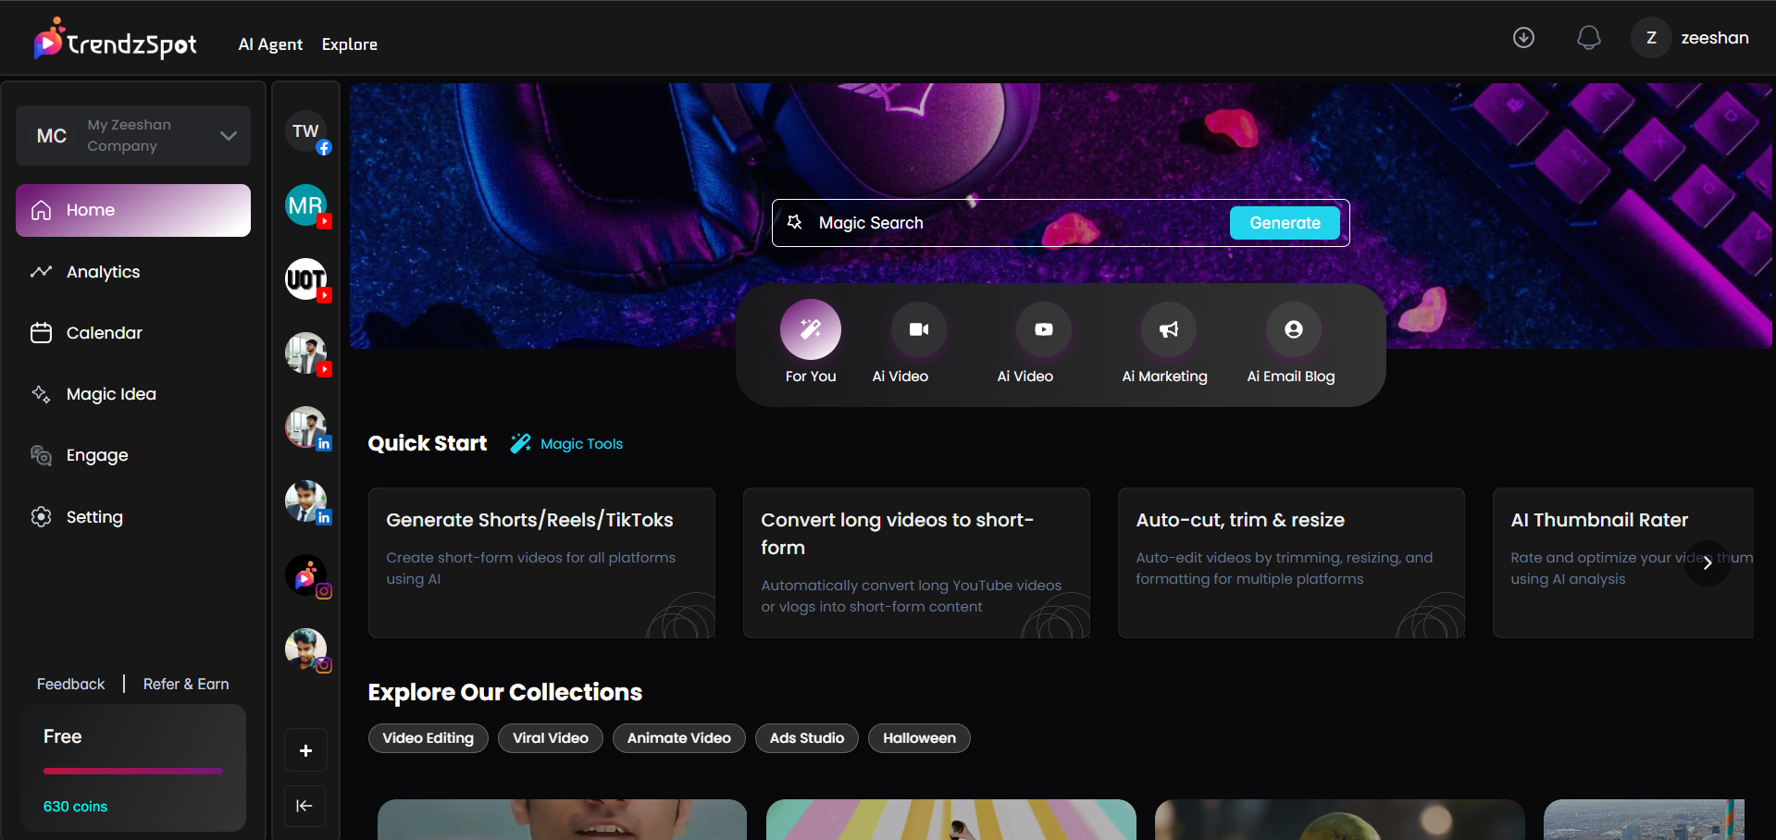1776x840 pixels.
Task: Switch to the Explore tab
Action: 349,43
